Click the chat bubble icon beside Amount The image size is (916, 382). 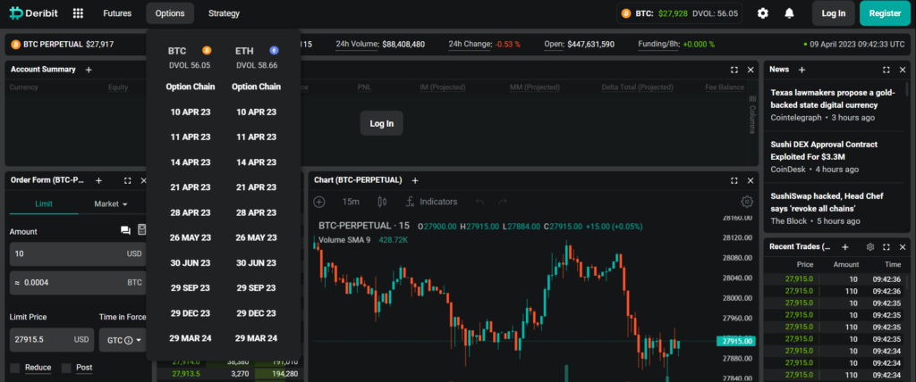[125, 231]
